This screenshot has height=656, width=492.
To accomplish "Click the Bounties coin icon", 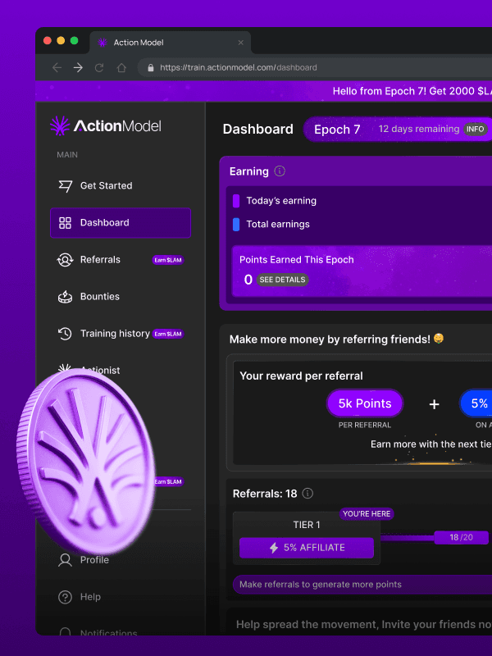I will pyautogui.click(x=65, y=297).
